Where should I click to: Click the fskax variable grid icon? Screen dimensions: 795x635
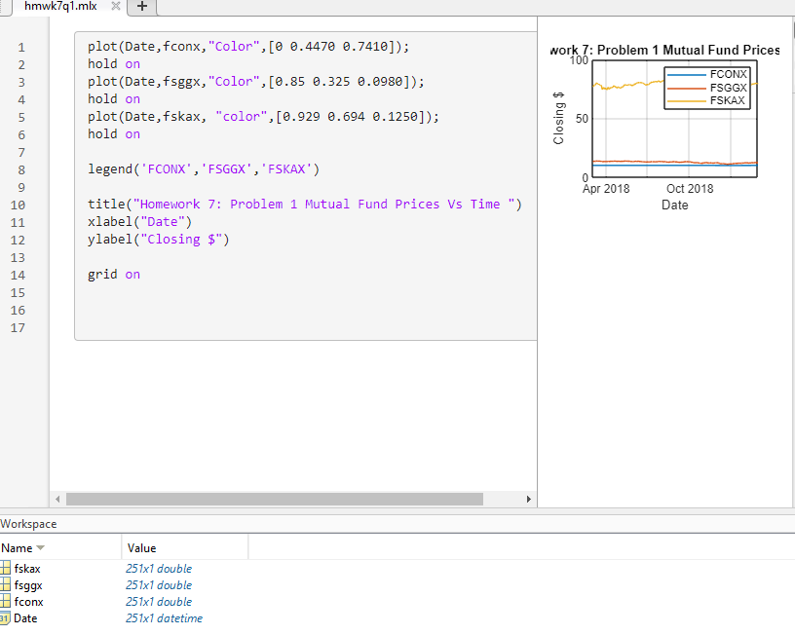pyautogui.click(x=5, y=568)
